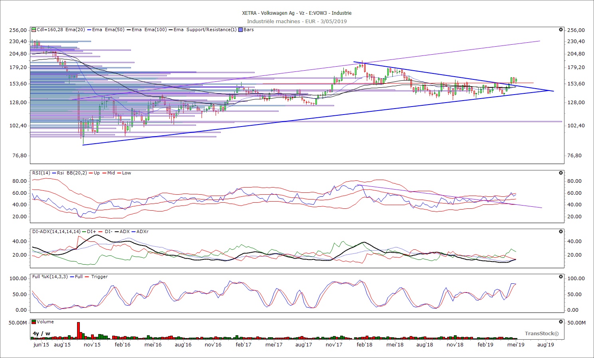Close the DI-ADX indicator panel
The height and width of the screenshot is (358, 594).
pyautogui.click(x=561, y=231)
